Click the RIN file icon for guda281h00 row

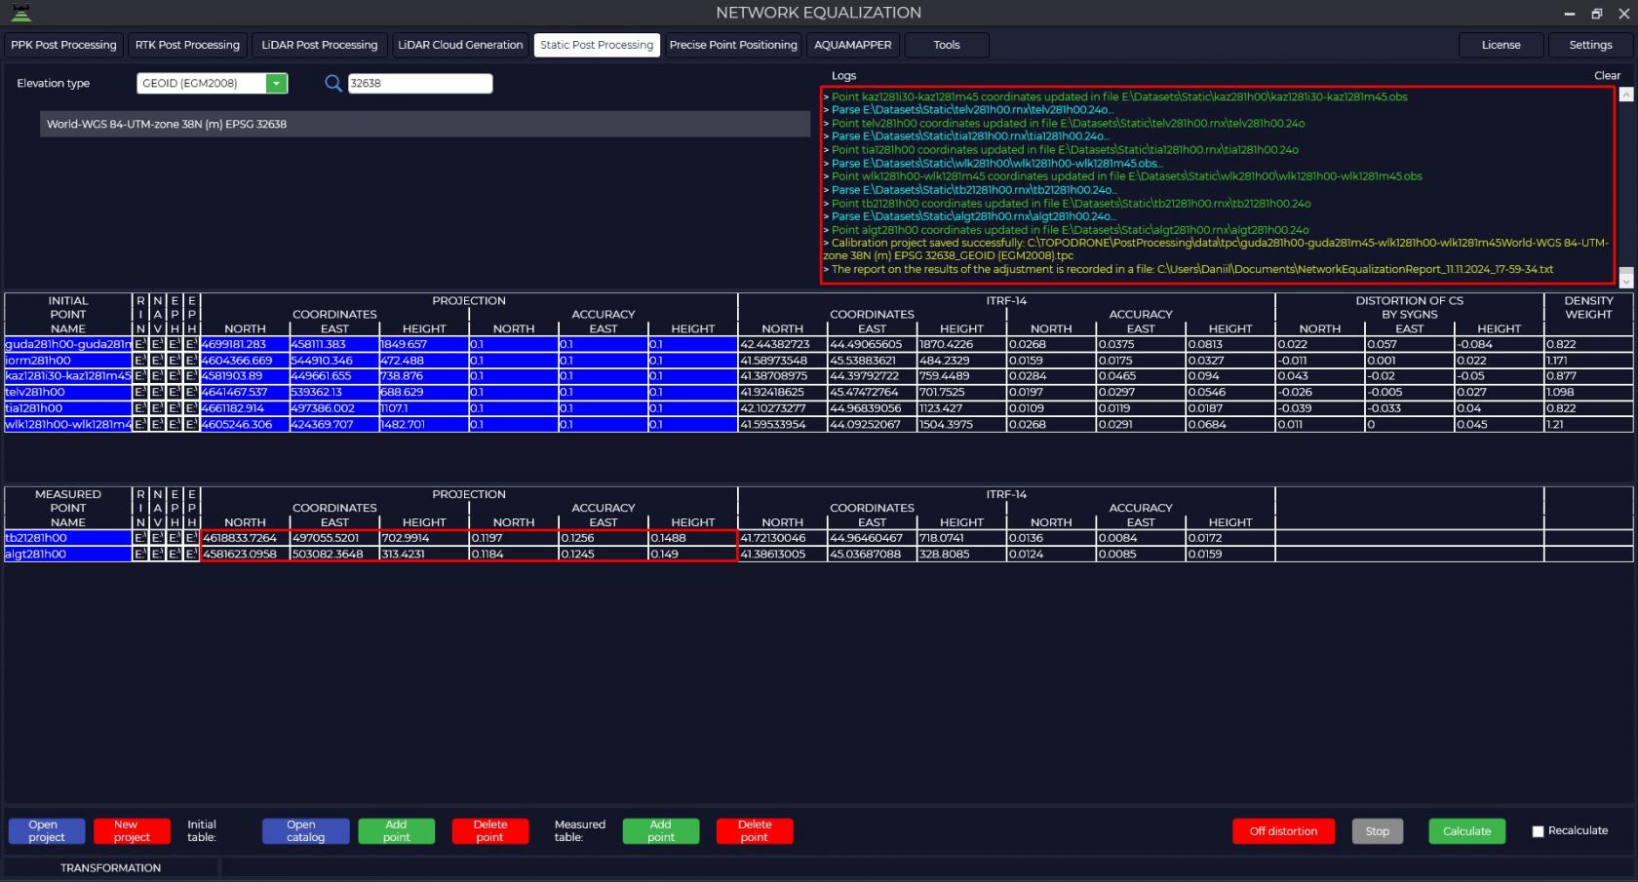pos(140,344)
